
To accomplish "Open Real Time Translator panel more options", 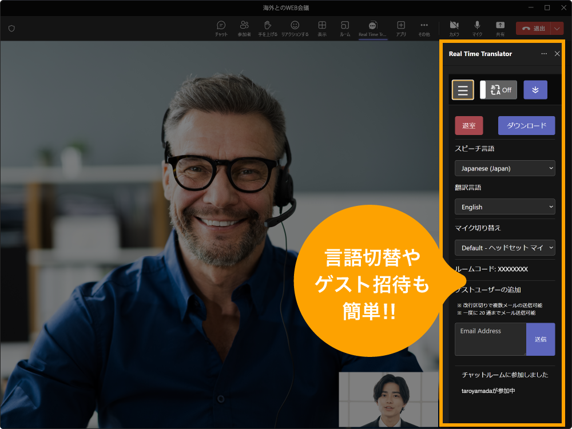I will [544, 54].
